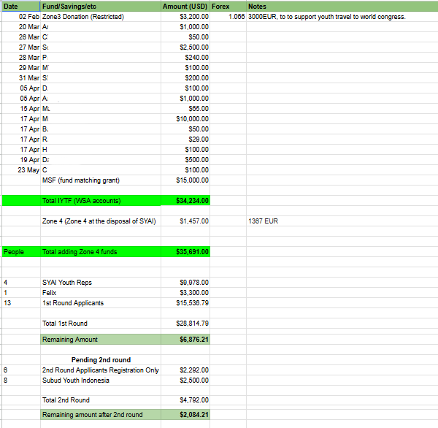Select the Total 2nd Round cell

point(101,400)
